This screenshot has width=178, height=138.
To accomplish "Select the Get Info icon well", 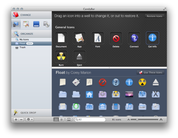I will (x=152, y=38).
